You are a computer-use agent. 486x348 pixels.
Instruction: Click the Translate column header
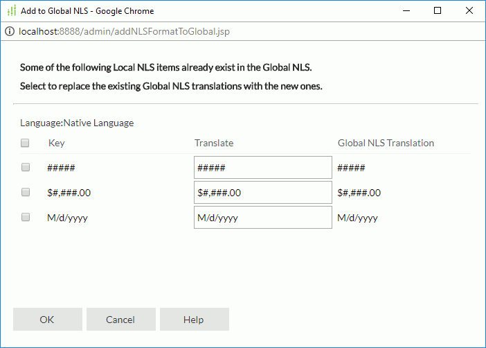214,143
